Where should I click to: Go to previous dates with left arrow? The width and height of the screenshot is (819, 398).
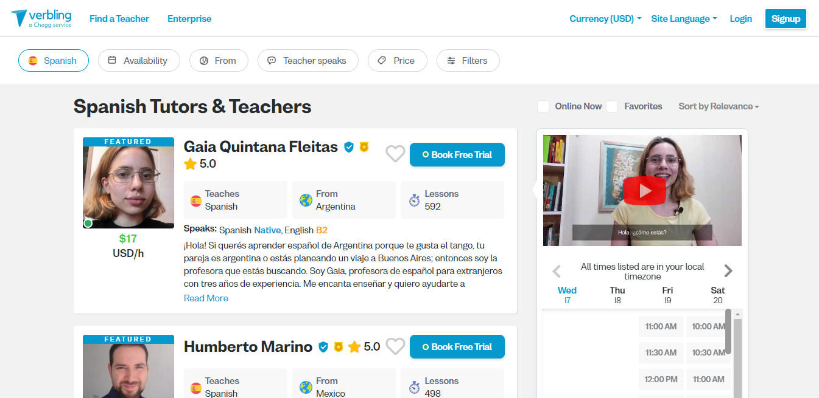[556, 271]
